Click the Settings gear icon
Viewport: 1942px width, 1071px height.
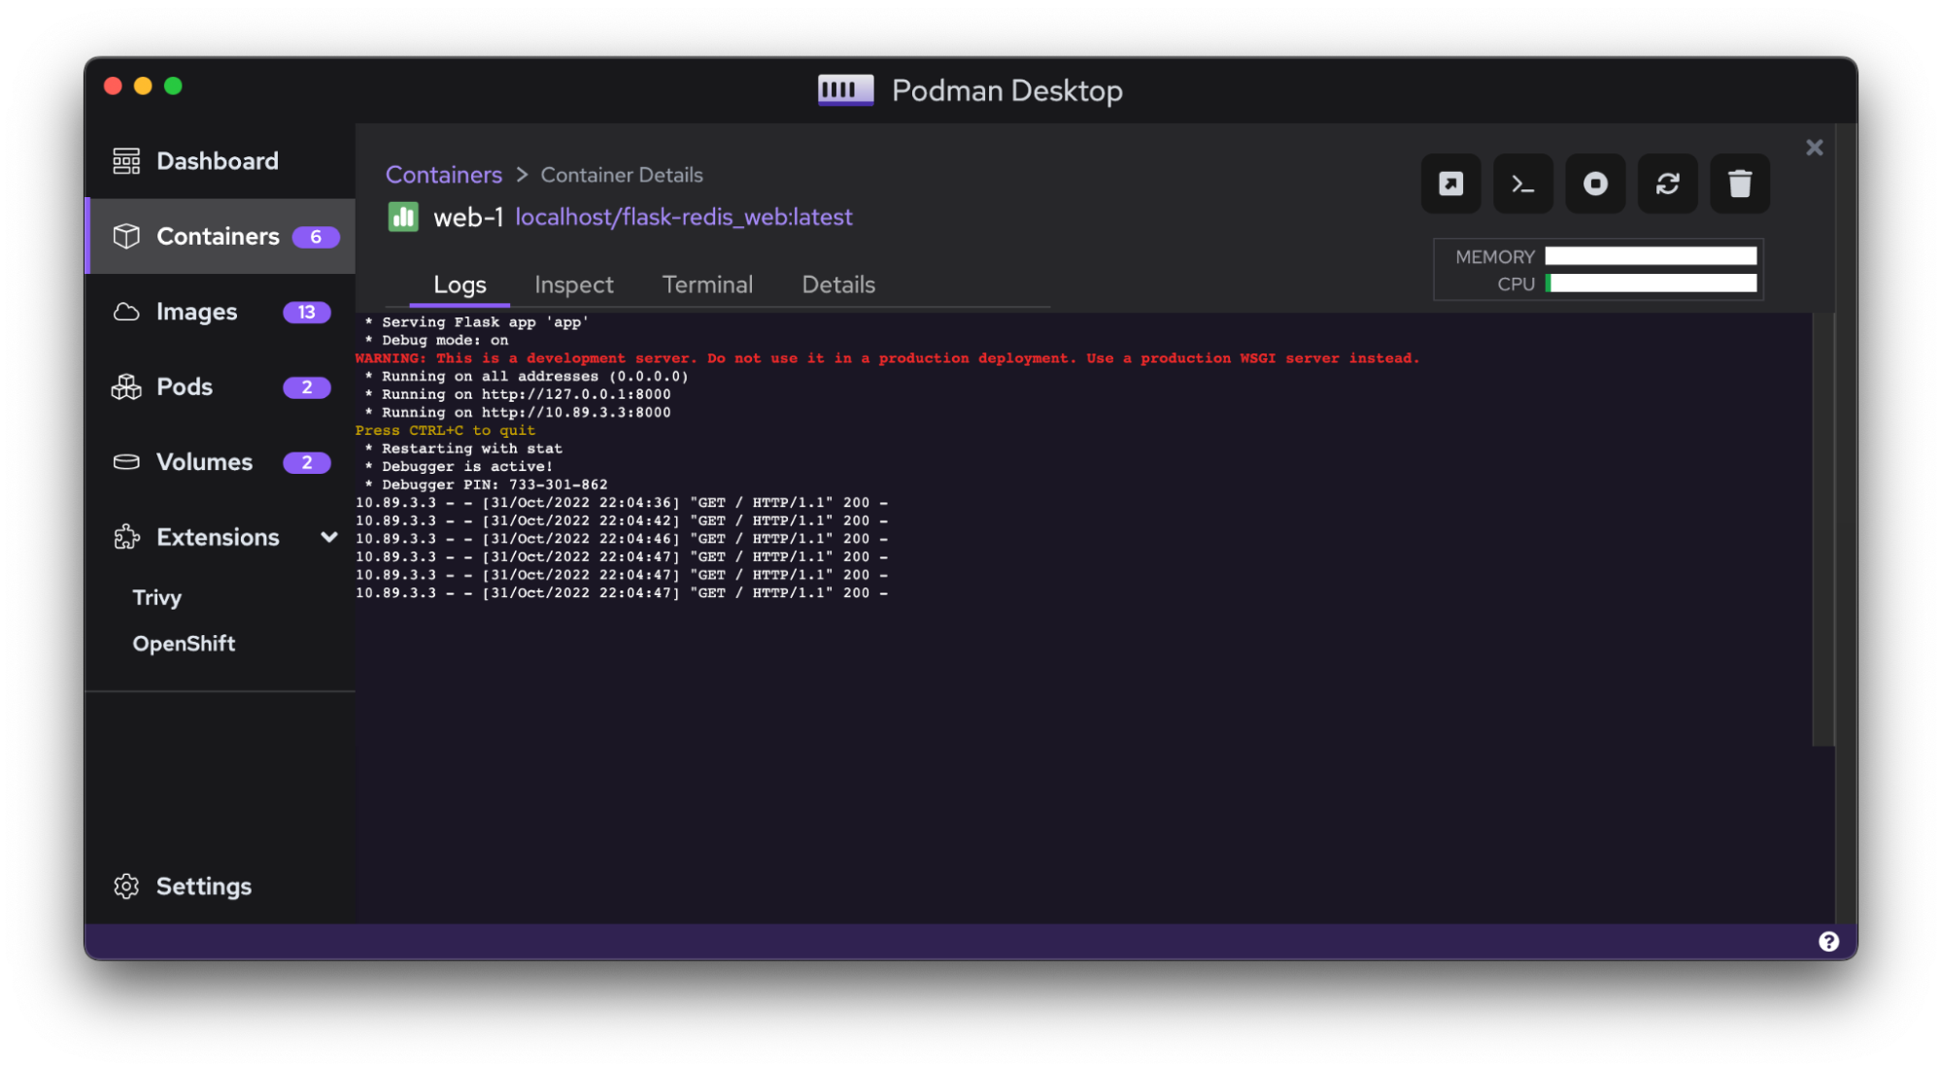[126, 886]
